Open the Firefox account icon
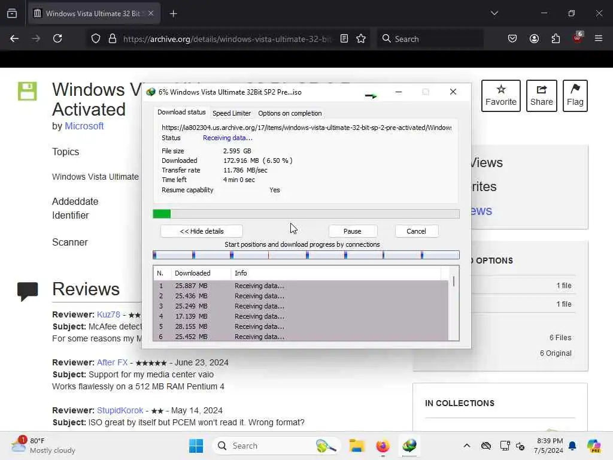Image resolution: width=613 pixels, height=460 pixels. [534, 39]
